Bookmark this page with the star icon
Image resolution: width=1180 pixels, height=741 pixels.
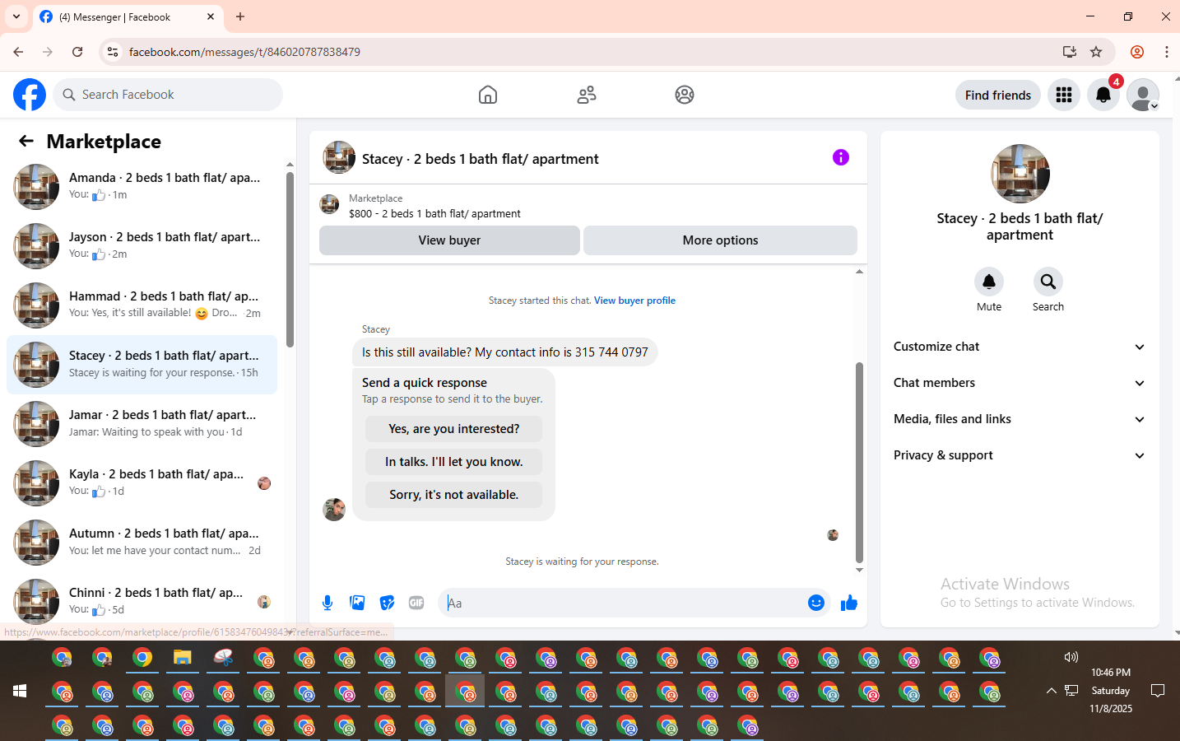(1096, 52)
